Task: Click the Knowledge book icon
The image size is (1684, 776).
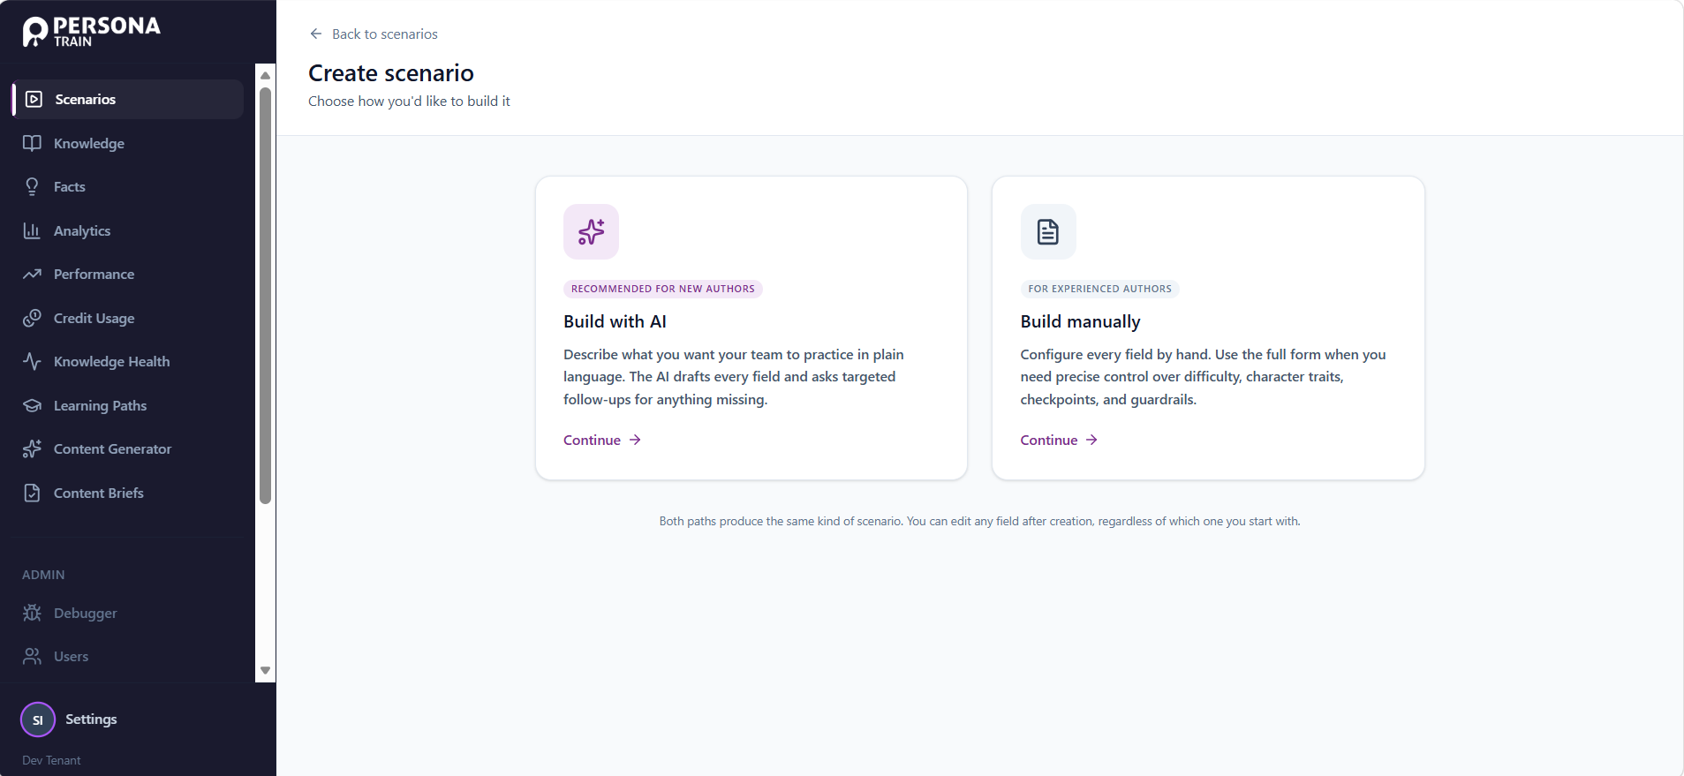Action: (x=32, y=143)
